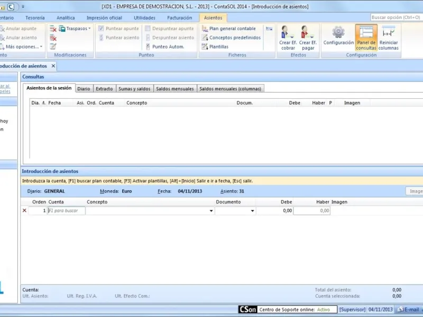
Task: Click Anular apunte
Action: pos(18,29)
